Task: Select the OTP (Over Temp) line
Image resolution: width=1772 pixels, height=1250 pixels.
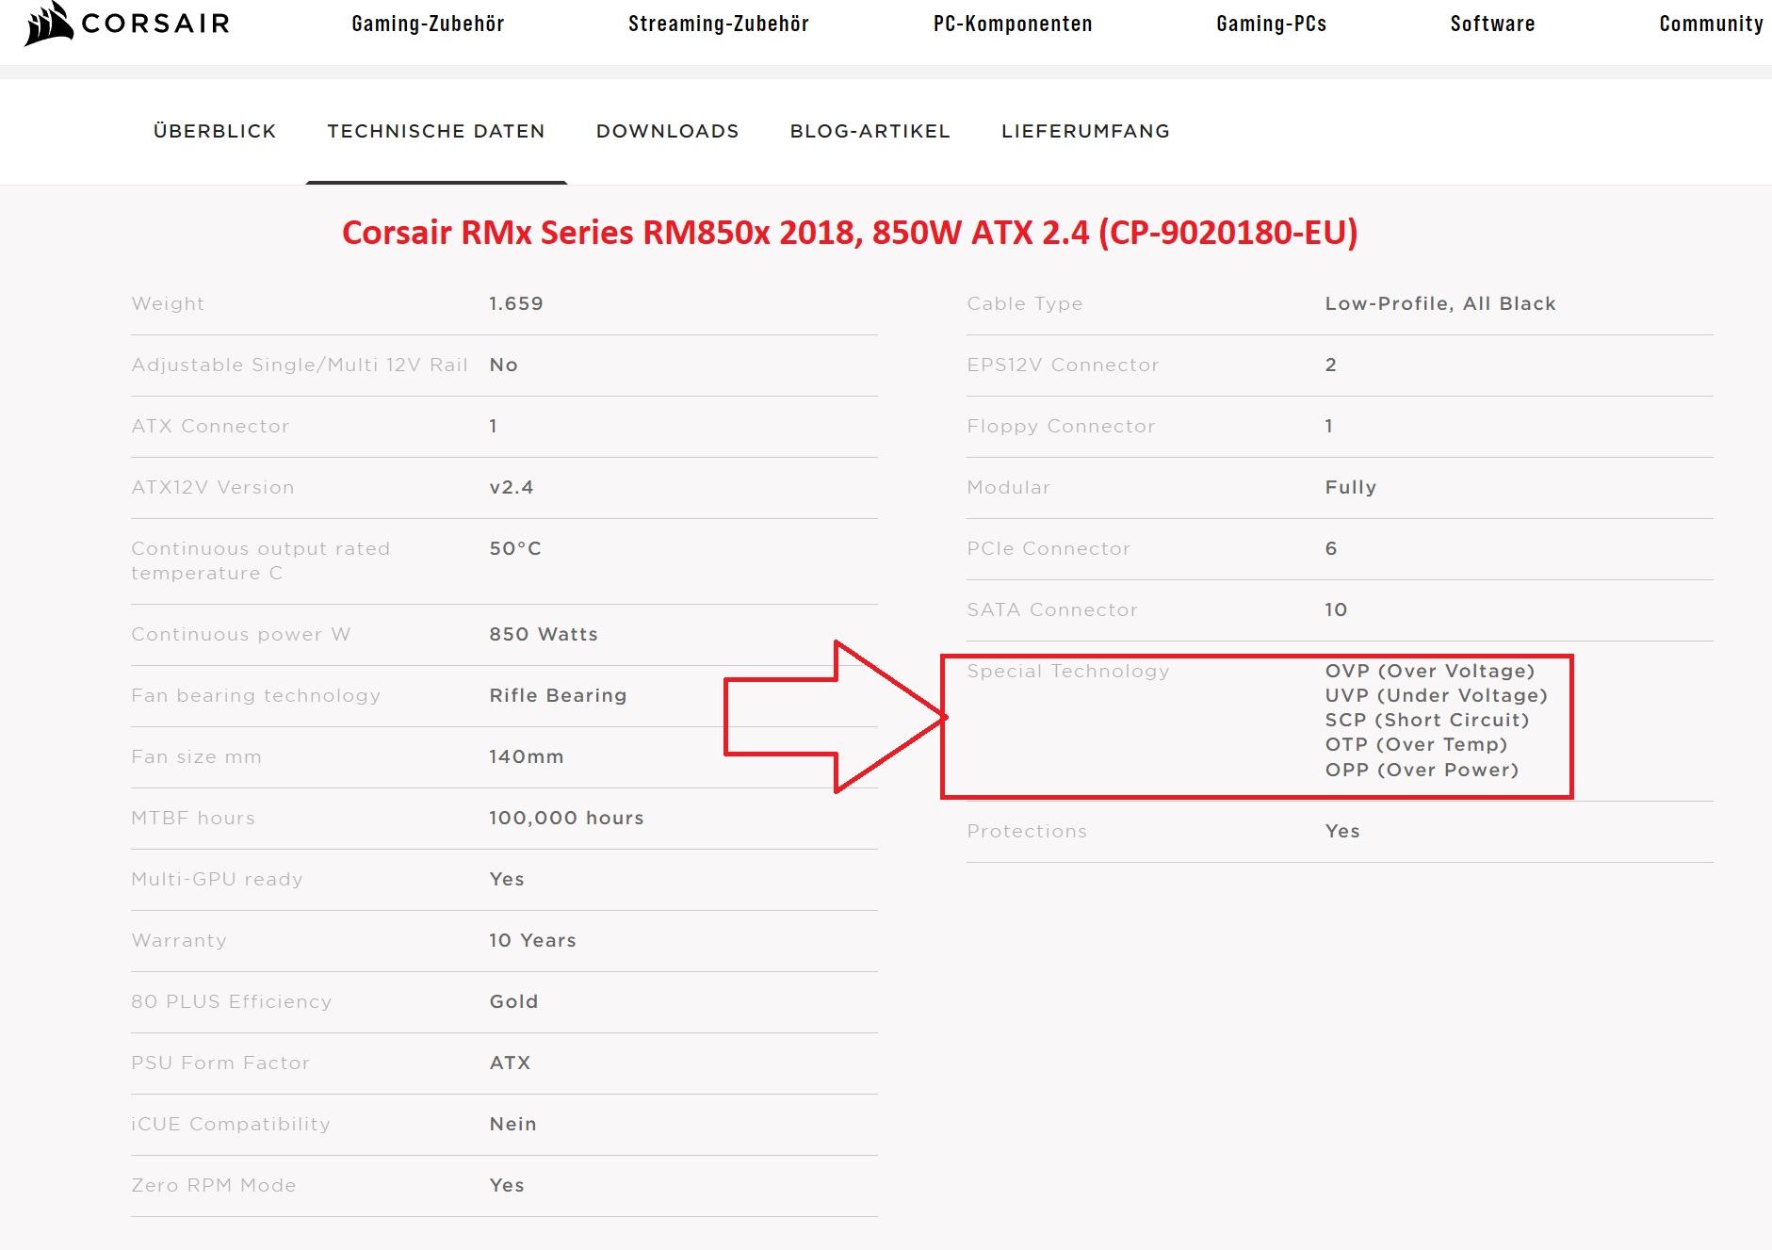Action: pos(1416,744)
